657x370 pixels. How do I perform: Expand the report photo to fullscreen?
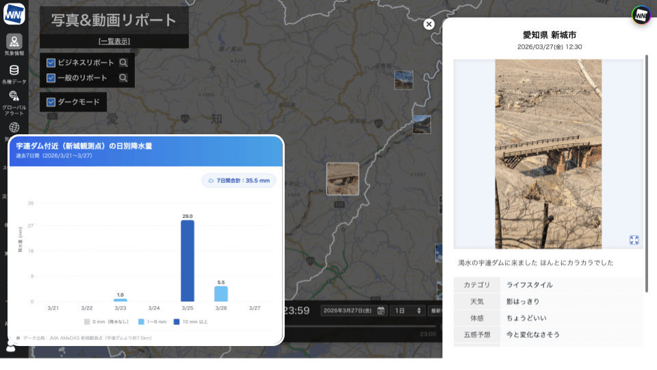click(x=634, y=240)
